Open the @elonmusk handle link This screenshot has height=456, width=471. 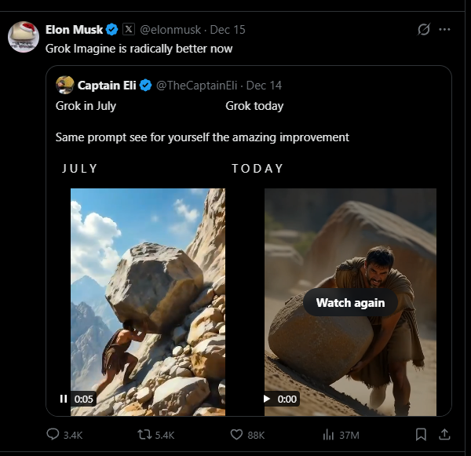pyautogui.click(x=170, y=30)
